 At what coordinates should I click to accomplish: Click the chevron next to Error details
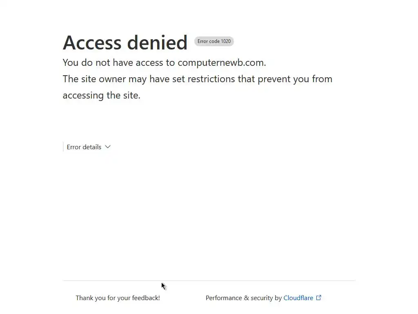pyautogui.click(x=108, y=147)
